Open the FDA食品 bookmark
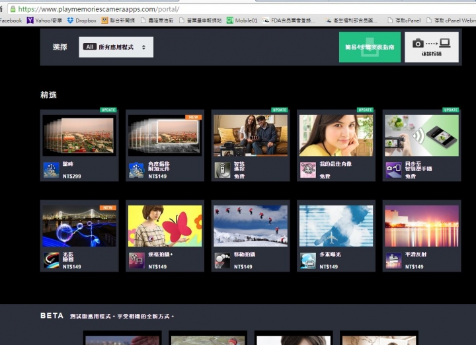Image resolution: width=476 pixels, height=345 pixels. point(289,20)
